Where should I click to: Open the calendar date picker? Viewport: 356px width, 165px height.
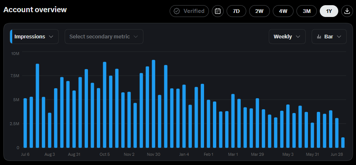[218, 11]
